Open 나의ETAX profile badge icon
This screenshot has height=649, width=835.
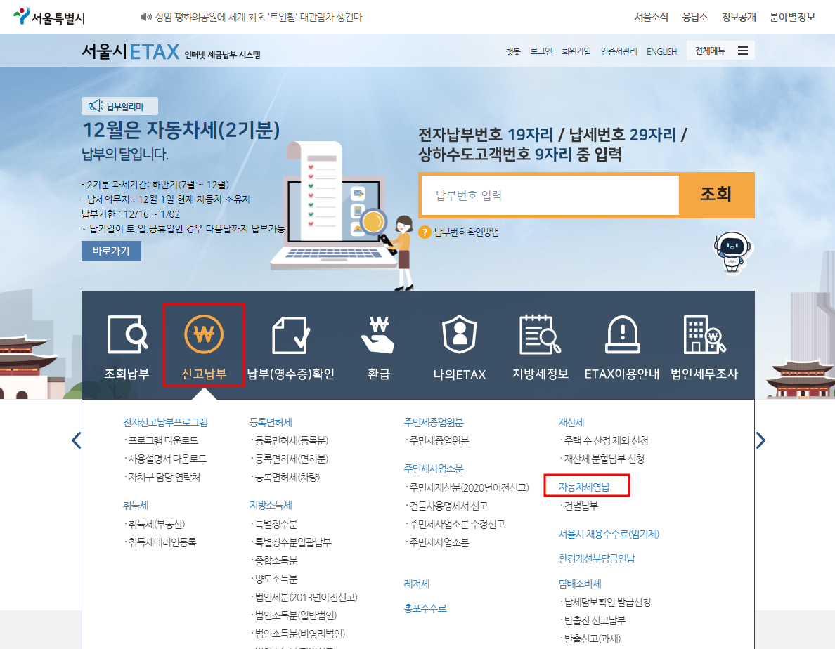pyautogui.click(x=460, y=336)
